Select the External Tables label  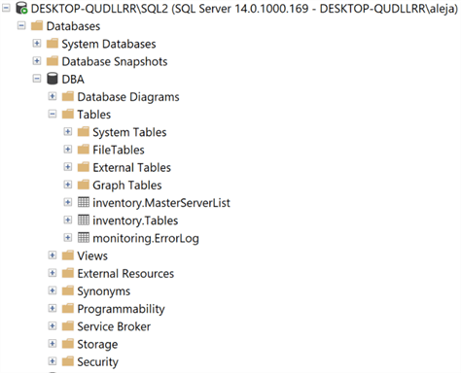[132, 167]
